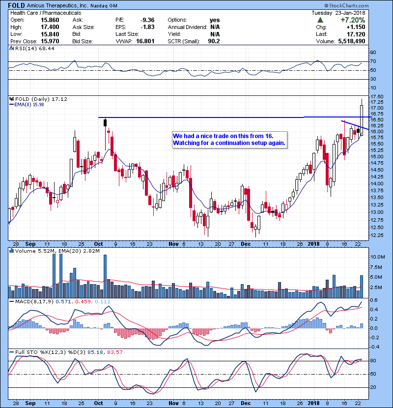Click the Health Care / Pharmaceuticals sector label
Screen dimensions: 393x408
46,13
